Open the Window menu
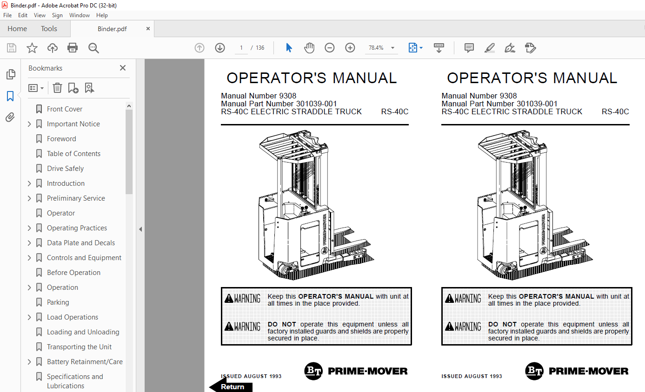Viewport: 645px width, 392px height. [x=80, y=15]
